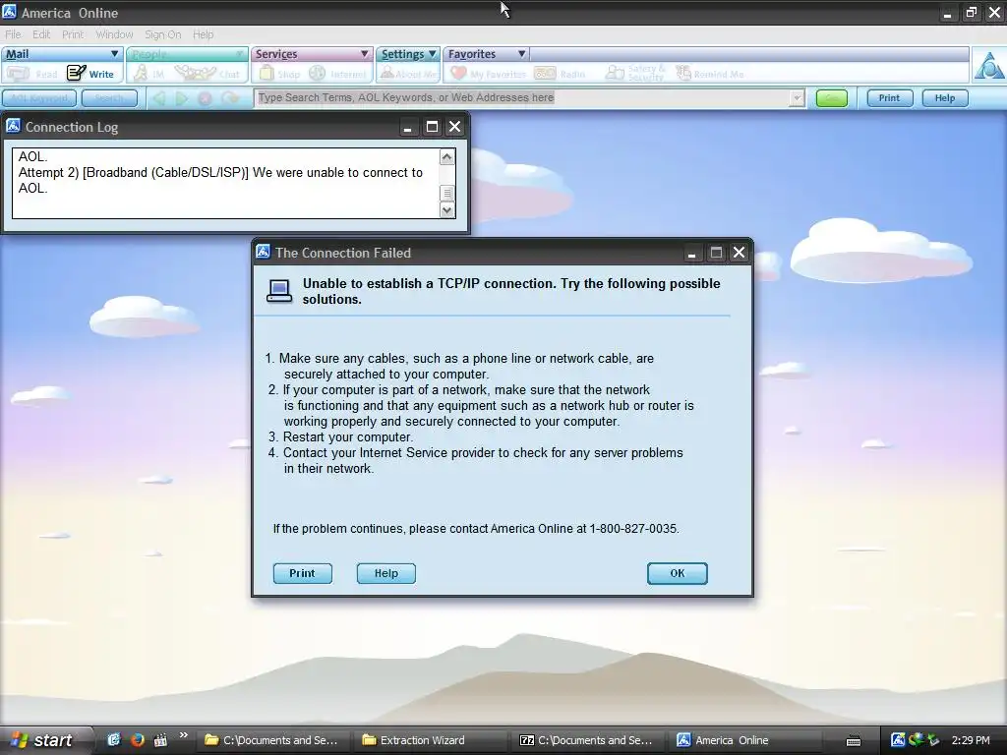Click the 2:29 PM taskbar clock
This screenshot has height=755, width=1007.
coord(971,740)
